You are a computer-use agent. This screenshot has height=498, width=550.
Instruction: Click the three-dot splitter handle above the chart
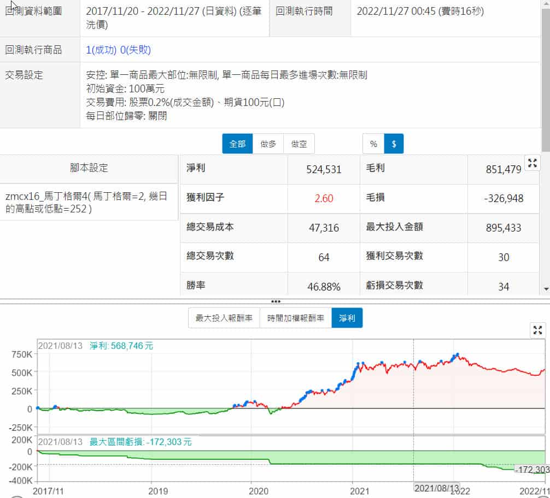pyautogui.click(x=275, y=301)
